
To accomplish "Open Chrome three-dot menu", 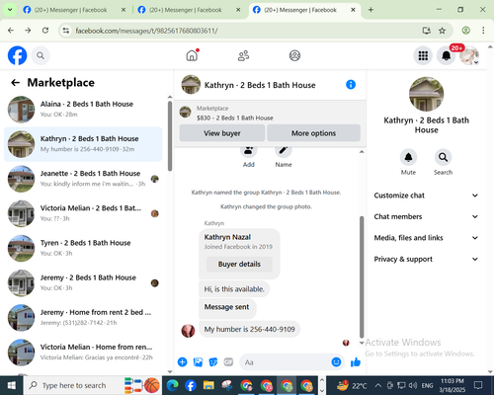I will point(483,31).
